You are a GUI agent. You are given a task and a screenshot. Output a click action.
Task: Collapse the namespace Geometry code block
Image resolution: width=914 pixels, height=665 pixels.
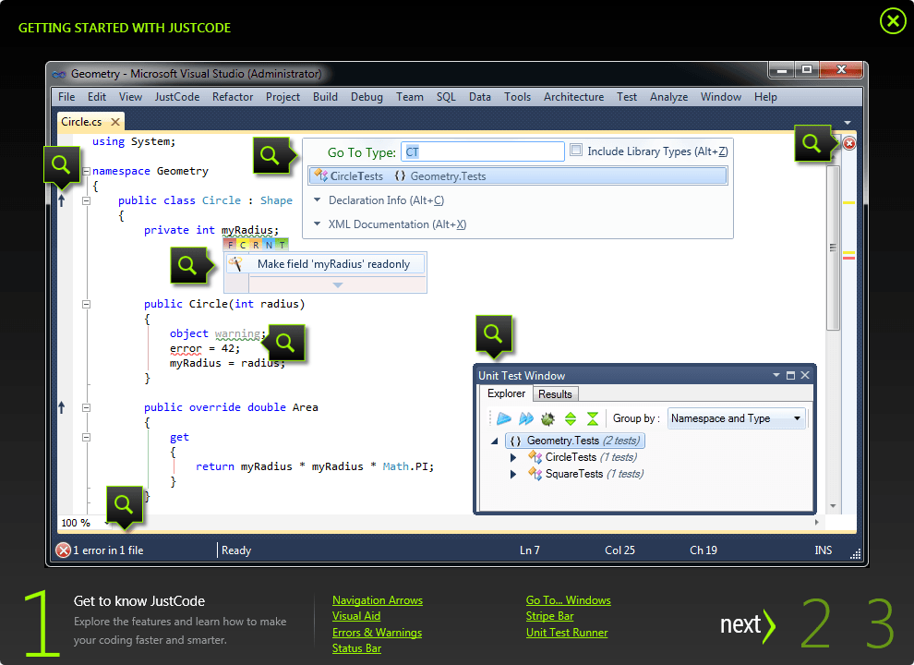pyautogui.click(x=86, y=171)
